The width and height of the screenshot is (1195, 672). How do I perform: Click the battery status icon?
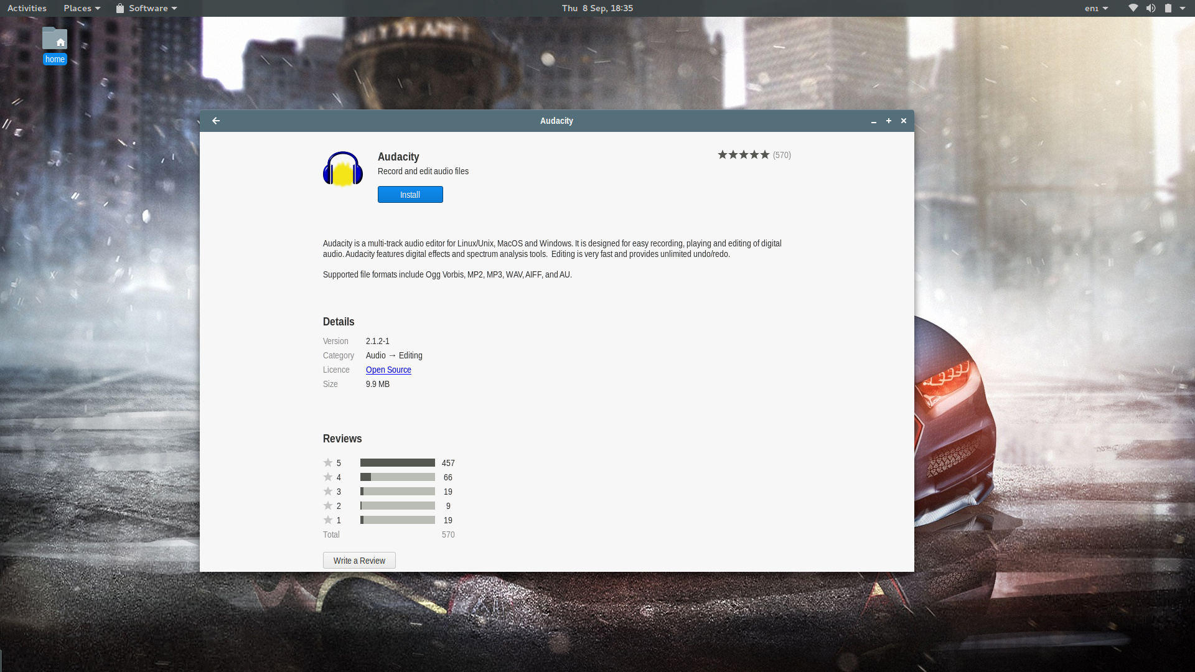click(x=1168, y=8)
